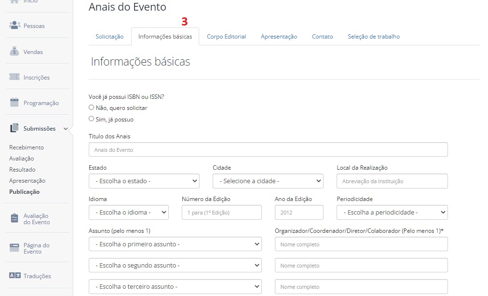Open the Inscrições sidebar label

click(37, 78)
